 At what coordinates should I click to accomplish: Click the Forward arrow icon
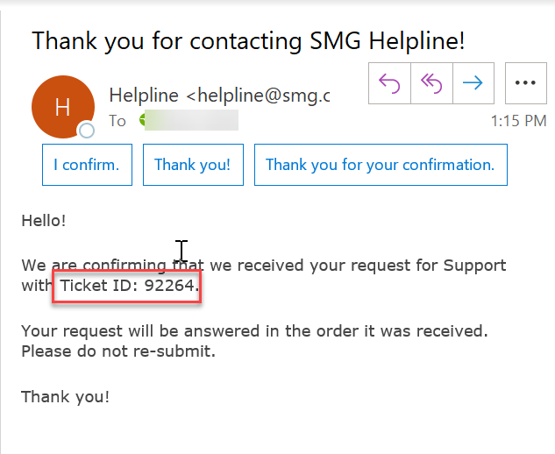473,82
